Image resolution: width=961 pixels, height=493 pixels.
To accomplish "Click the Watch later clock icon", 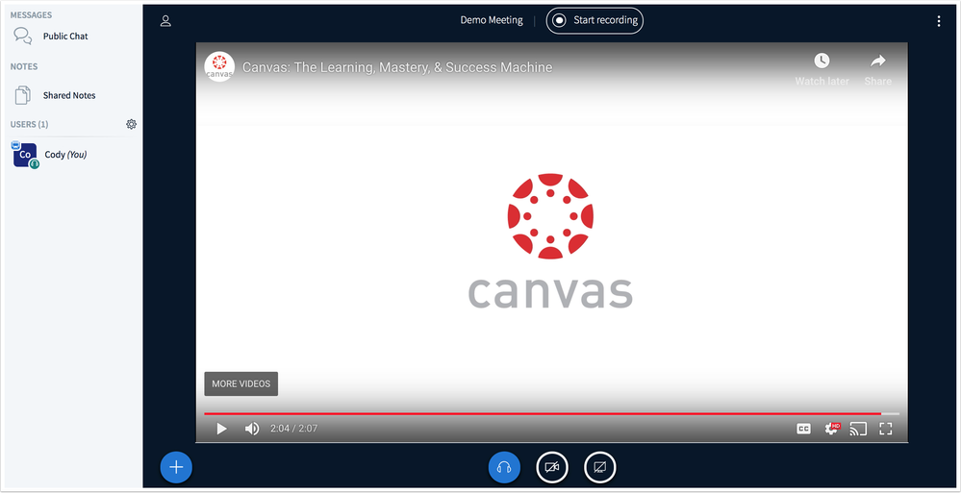I will 822,62.
